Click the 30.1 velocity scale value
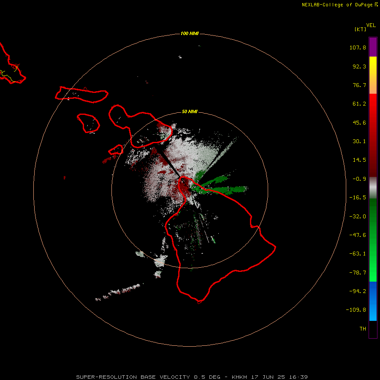The height and width of the screenshot is (380, 380). pos(359,141)
